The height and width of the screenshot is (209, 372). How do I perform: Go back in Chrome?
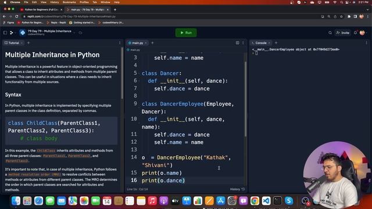(4, 16)
